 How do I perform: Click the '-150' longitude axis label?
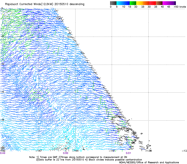coord(3,151)
